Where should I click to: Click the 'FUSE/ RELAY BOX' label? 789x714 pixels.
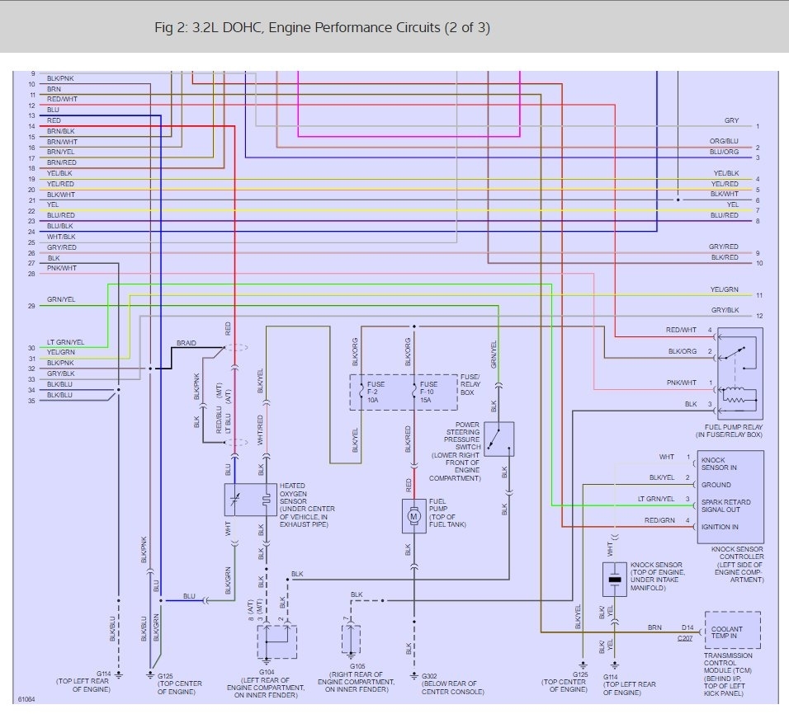[x=470, y=384]
